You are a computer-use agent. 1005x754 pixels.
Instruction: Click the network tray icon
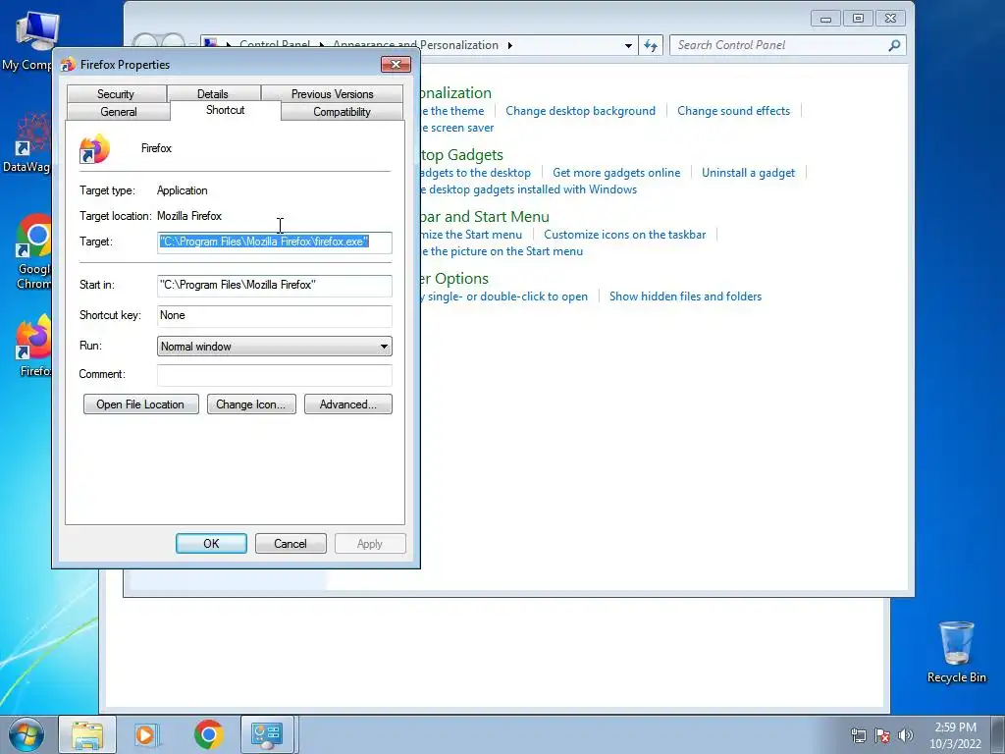(x=858, y=735)
